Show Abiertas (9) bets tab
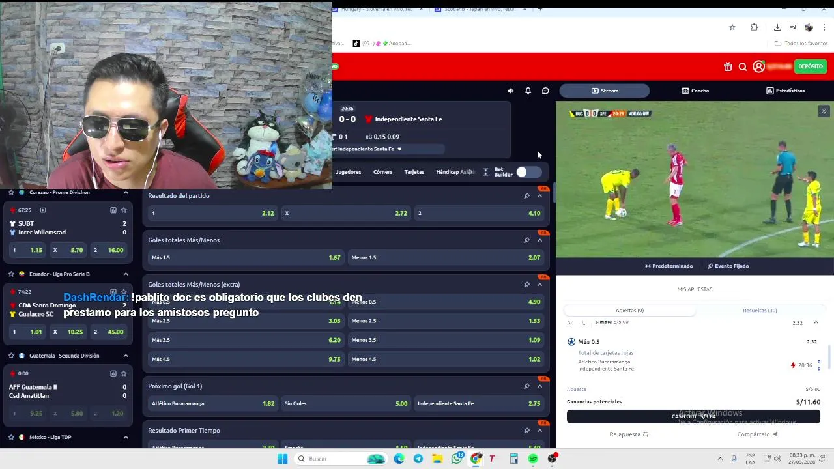834x469 pixels. [x=629, y=310]
